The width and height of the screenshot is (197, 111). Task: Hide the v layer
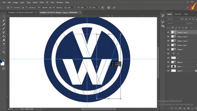(168, 58)
